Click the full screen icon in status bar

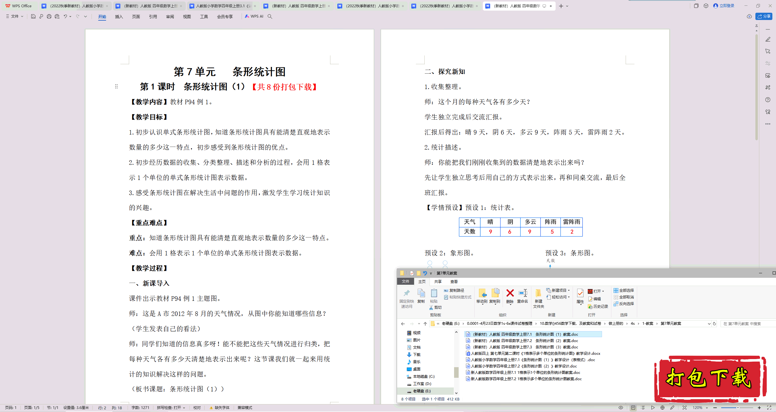click(x=769, y=408)
